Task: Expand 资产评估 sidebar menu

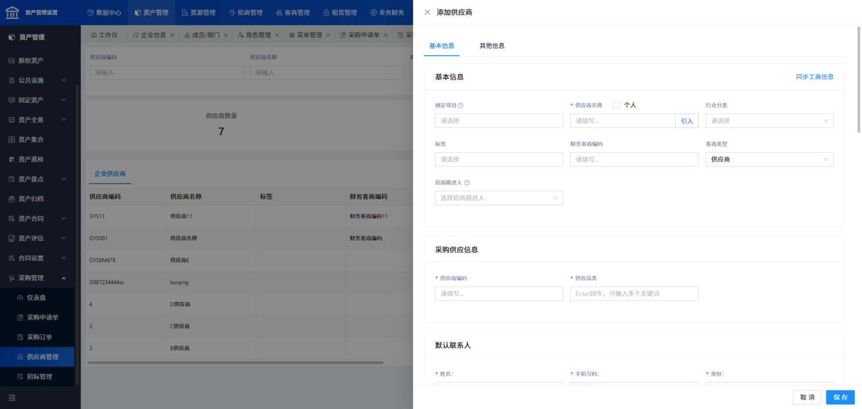Action: [37, 238]
